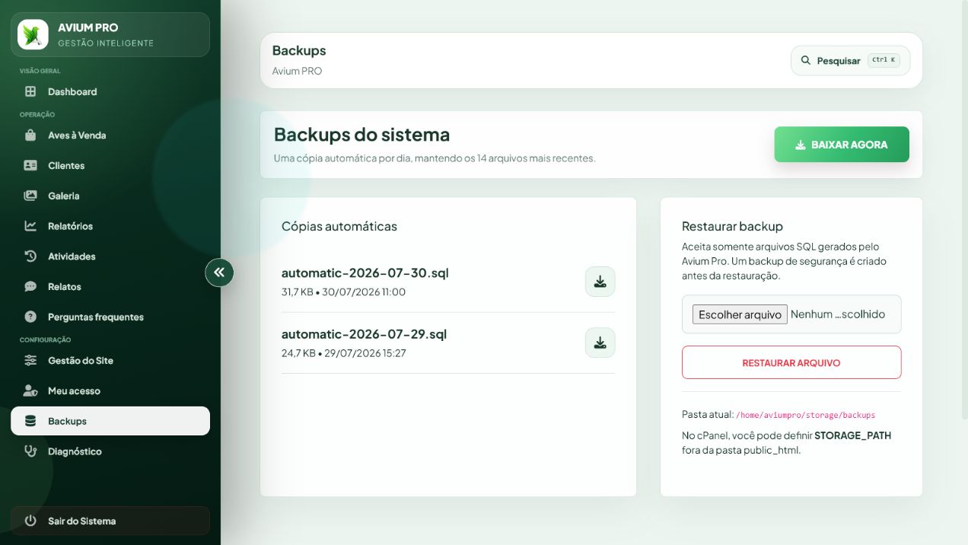
Task: Download automatic-2026-07-29.sql backup
Action: click(600, 343)
